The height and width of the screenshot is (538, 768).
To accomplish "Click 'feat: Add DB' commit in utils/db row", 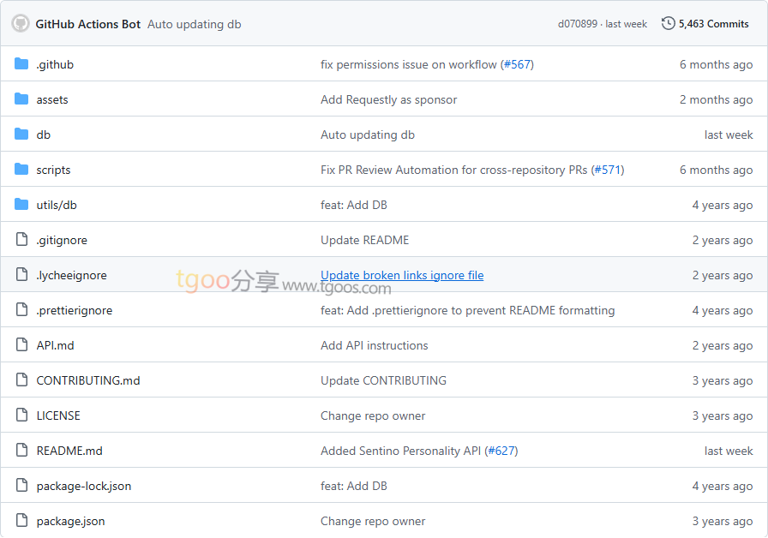I will pos(354,205).
